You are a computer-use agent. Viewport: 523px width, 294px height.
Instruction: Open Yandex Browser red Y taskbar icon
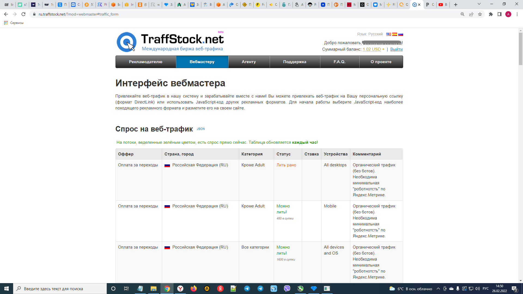(x=180, y=289)
